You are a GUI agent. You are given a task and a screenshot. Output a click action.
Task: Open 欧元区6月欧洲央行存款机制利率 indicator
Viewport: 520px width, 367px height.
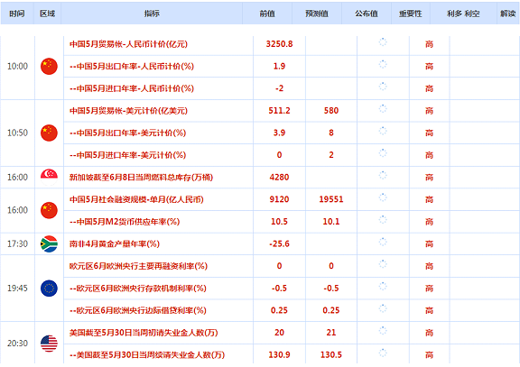[138, 289]
